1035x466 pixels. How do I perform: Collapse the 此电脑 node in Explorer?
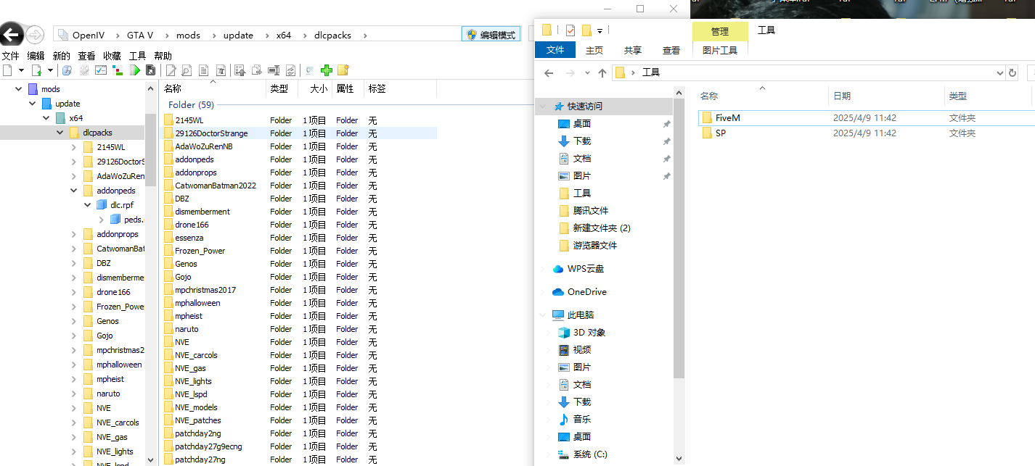pos(543,315)
